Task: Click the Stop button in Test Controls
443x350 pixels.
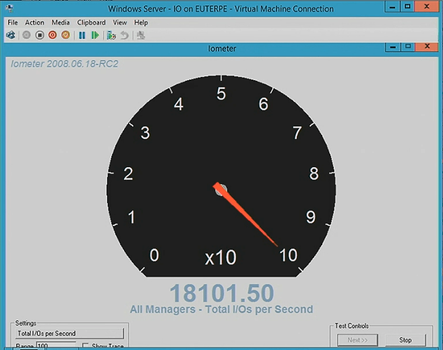Action: click(405, 340)
